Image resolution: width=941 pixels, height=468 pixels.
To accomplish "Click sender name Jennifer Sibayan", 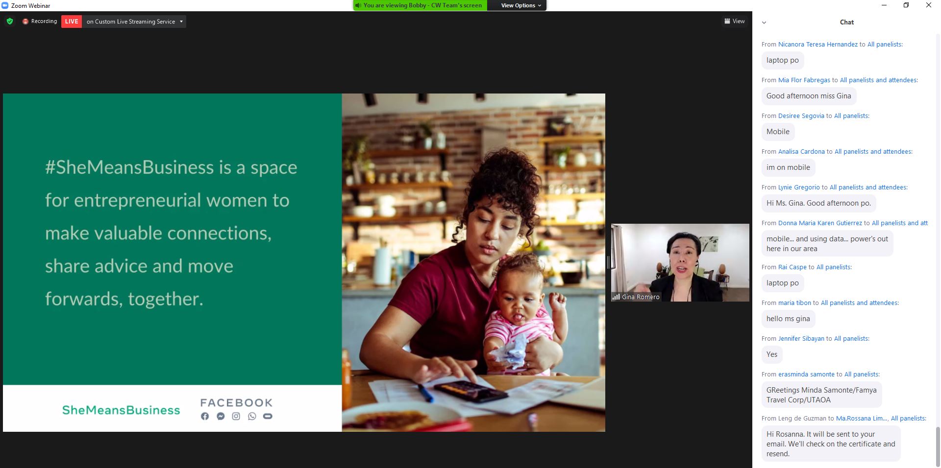I will click(801, 338).
